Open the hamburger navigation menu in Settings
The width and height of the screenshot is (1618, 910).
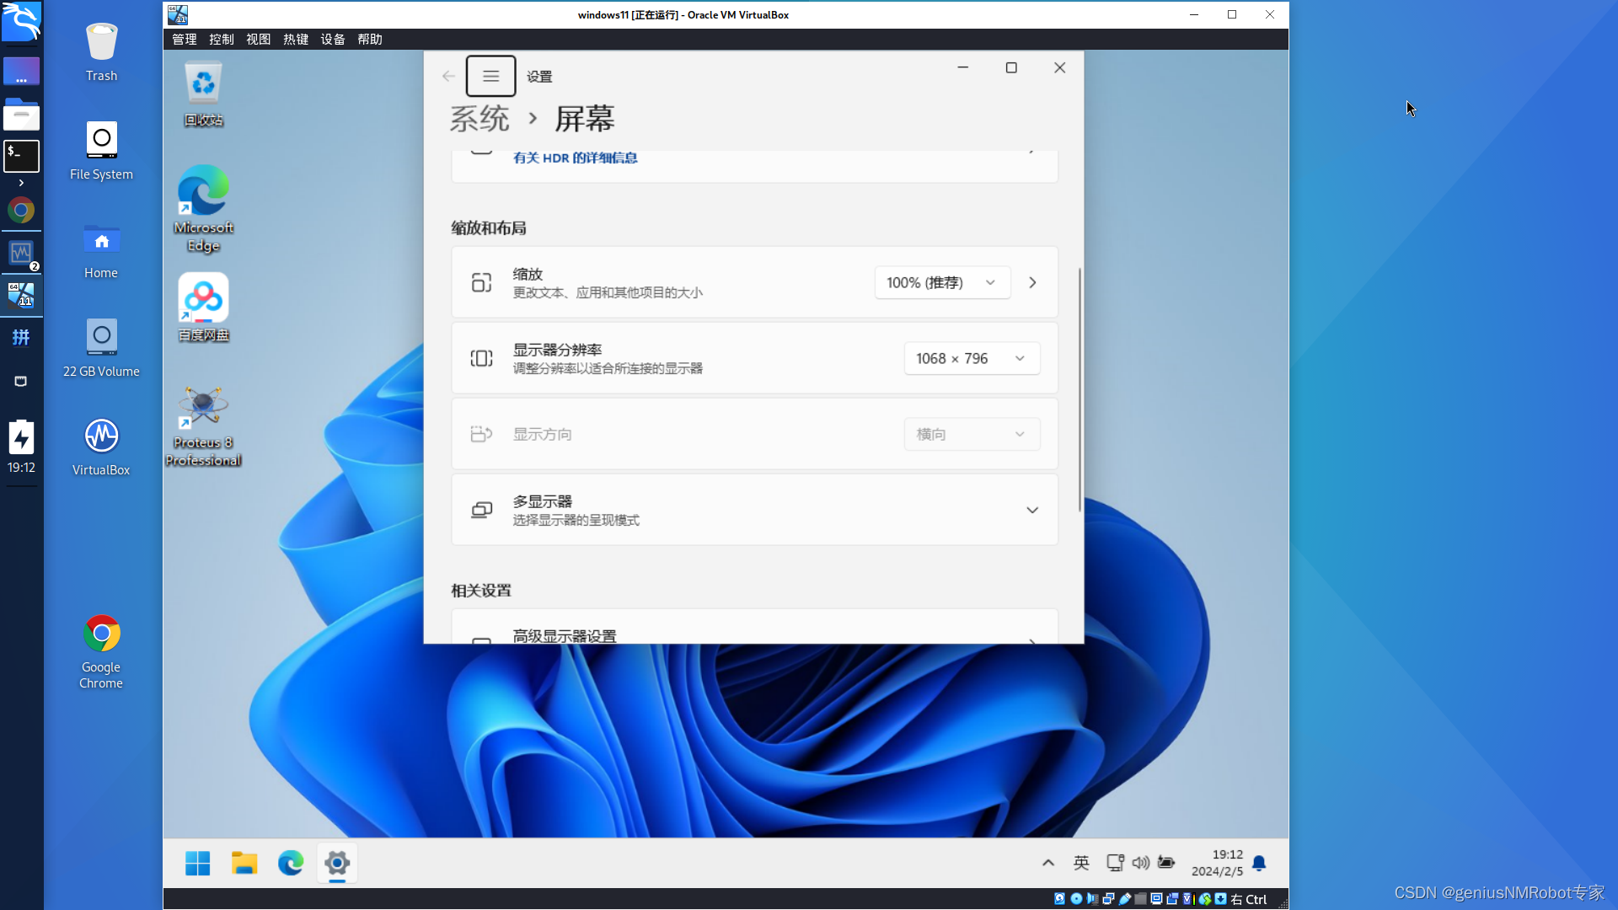490,77
